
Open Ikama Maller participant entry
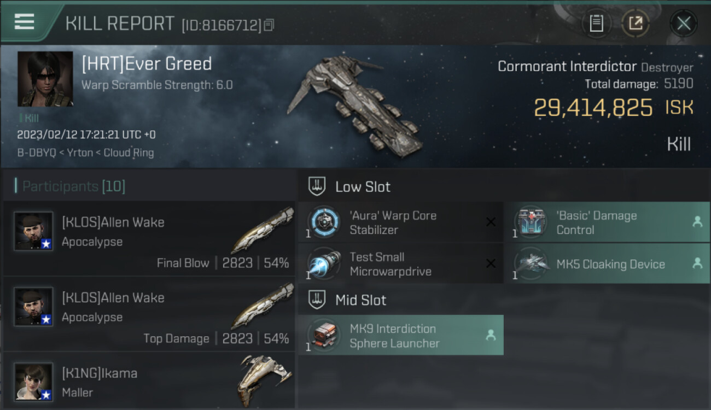pyautogui.click(x=149, y=381)
